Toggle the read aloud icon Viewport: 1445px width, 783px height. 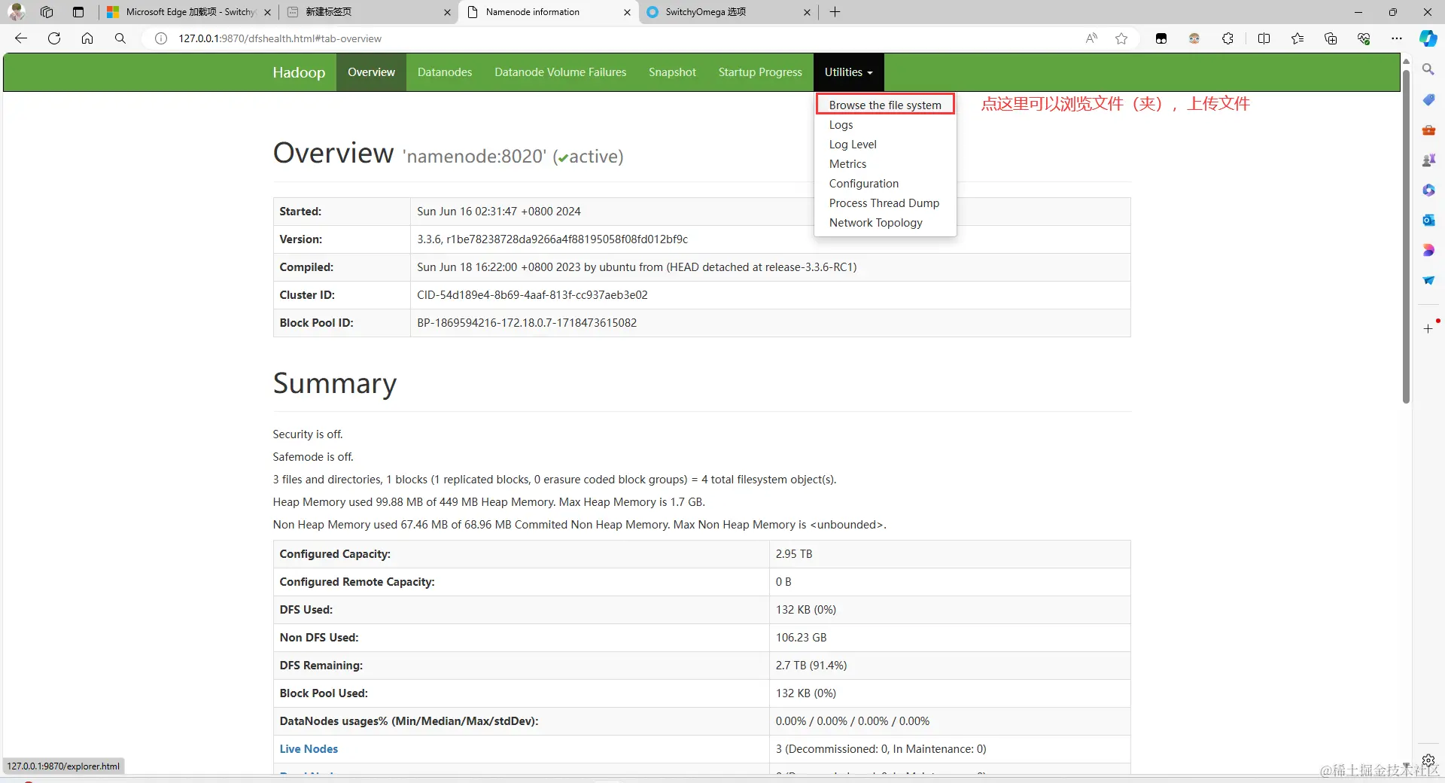(x=1091, y=38)
